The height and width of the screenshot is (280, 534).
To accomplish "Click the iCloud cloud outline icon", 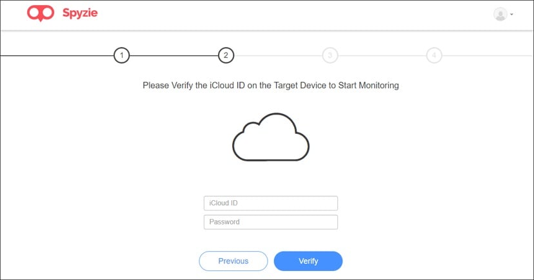I will pyautogui.click(x=271, y=140).
